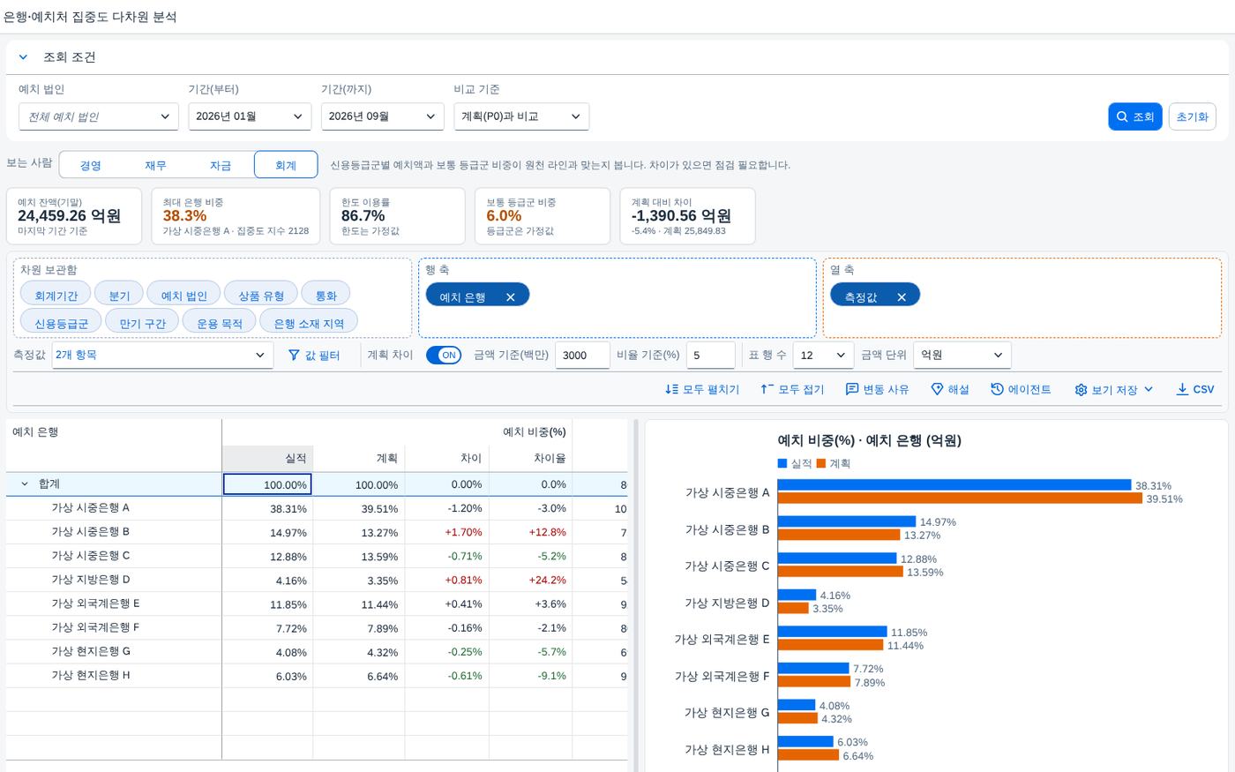Open the 변동 사유 comment icon
This screenshot has width=1235, height=772.
[852, 389]
